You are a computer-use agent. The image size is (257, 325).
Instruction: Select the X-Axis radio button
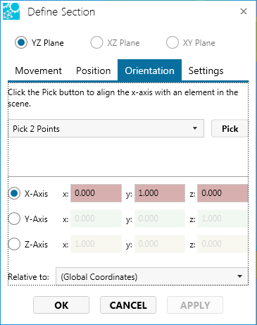point(14,193)
